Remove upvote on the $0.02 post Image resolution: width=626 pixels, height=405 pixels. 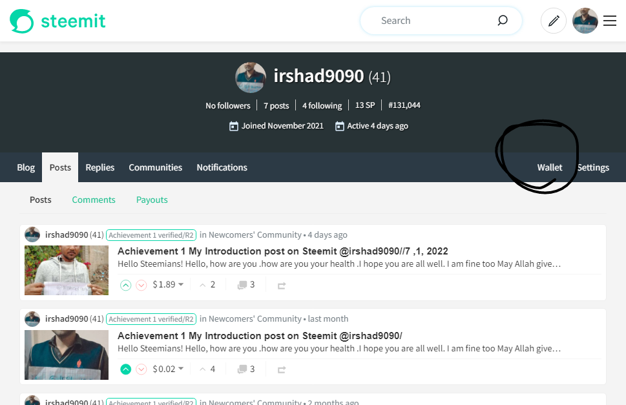[x=126, y=369]
